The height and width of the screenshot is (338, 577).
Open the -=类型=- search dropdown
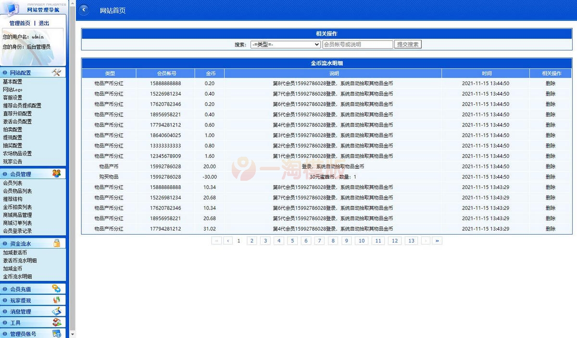pos(285,44)
